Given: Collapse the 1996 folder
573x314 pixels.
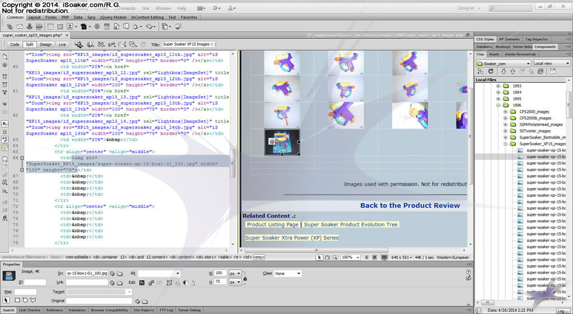Looking at the screenshot, I should pos(498,106).
